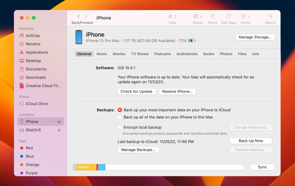This screenshot has width=295, height=186.
Task: Open the View options dropdown
Action: tap(172, 16)
